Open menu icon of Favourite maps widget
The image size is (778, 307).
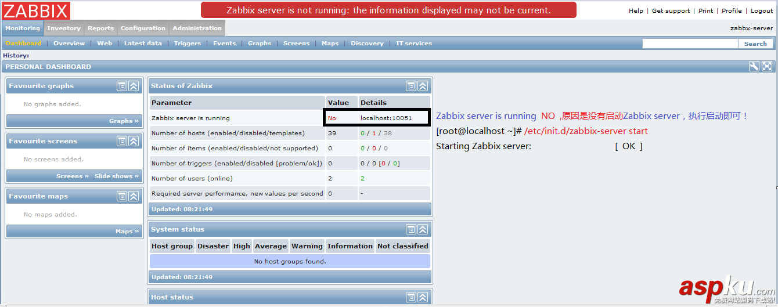coord(122,196)
